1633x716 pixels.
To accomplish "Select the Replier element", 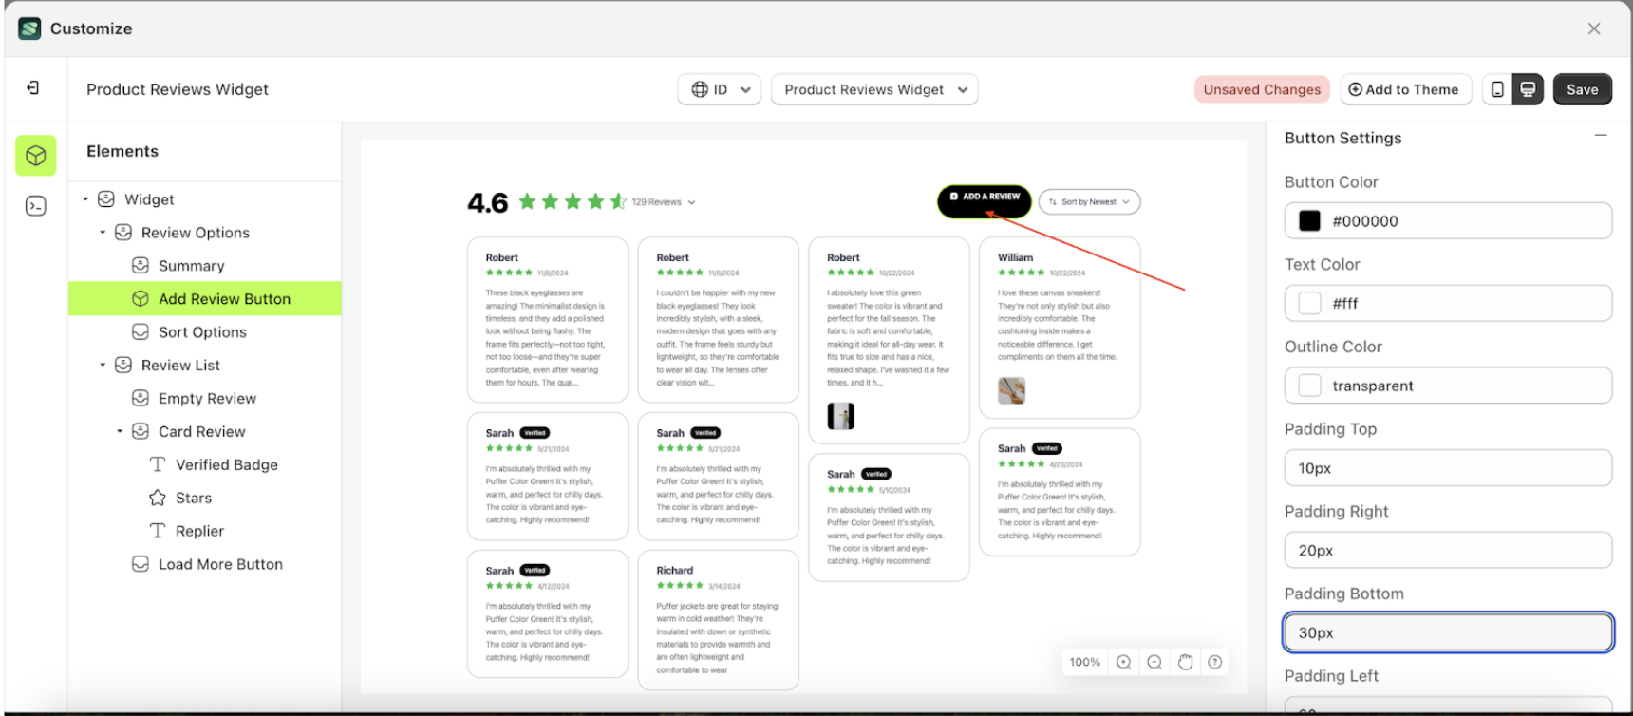I will pos(199,531).
